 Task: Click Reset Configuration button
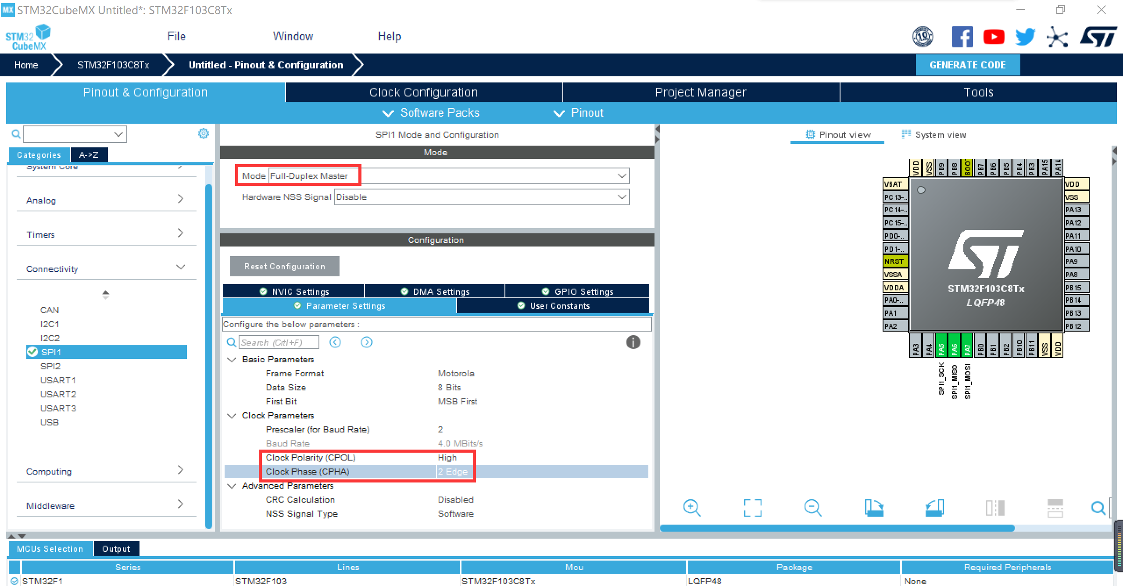point(284,266)
